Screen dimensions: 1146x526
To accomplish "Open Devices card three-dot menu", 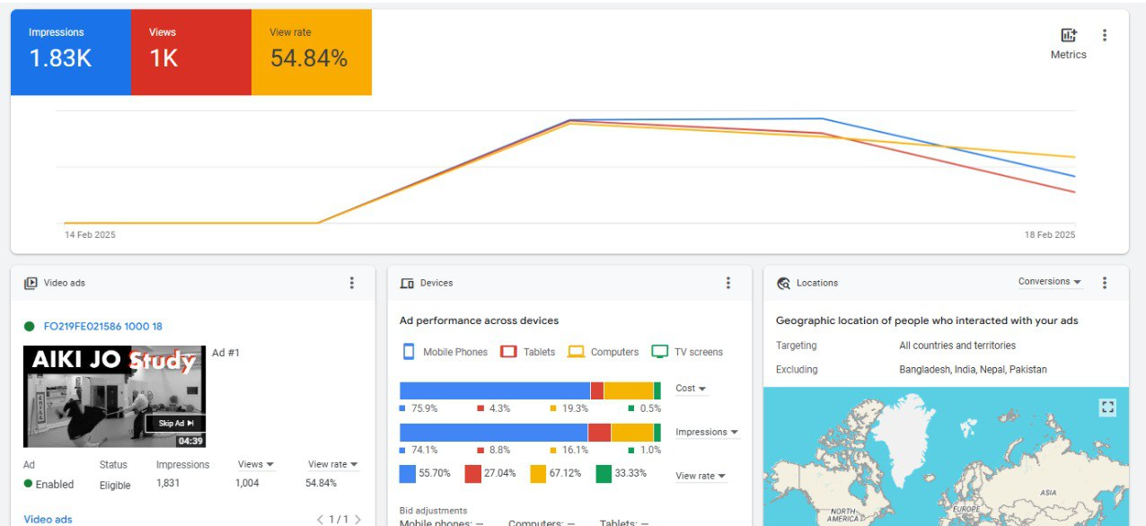I will pos(728,283).
